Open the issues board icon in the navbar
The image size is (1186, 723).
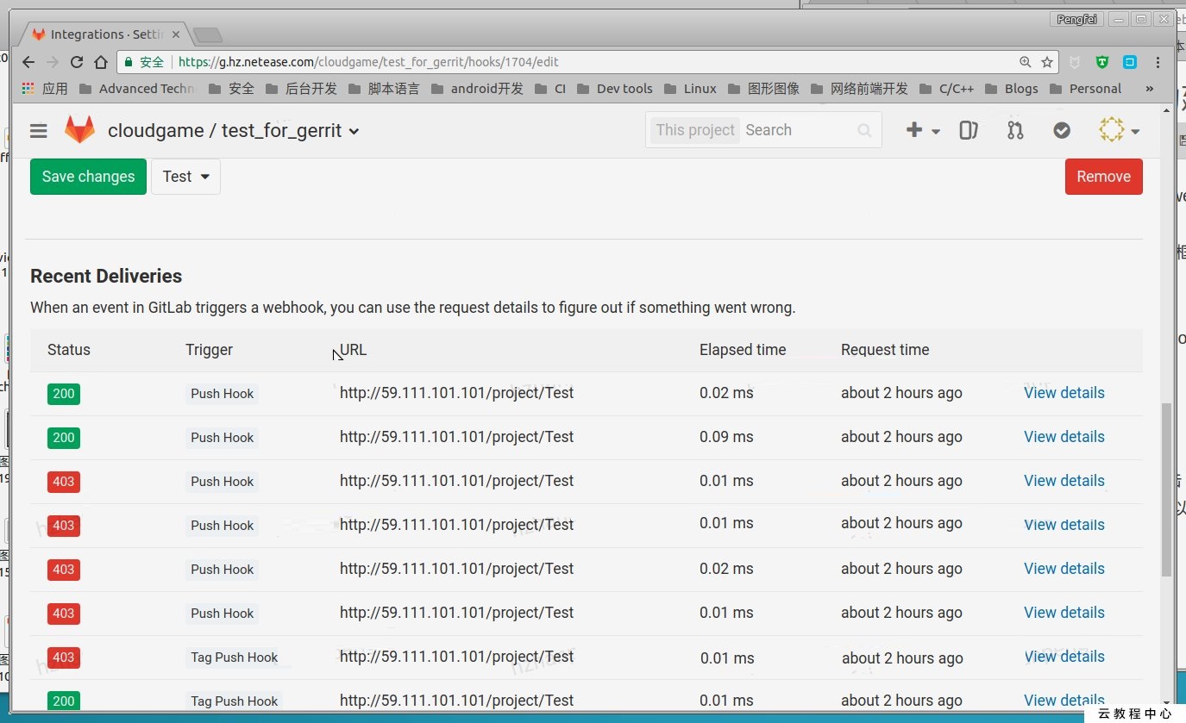(x=969, y=130)
